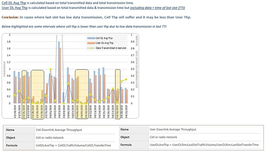268x153 pixels.
Task: Click the yellow data marker at 04/01/2019 peak
Action: point(50,69)
